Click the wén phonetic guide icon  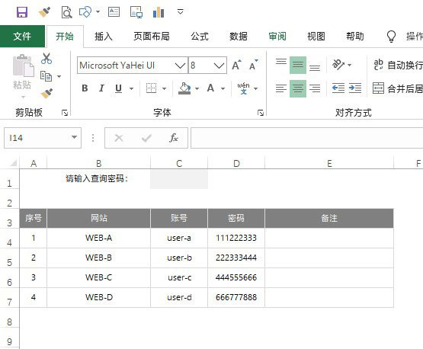click(x=243, y=88)
